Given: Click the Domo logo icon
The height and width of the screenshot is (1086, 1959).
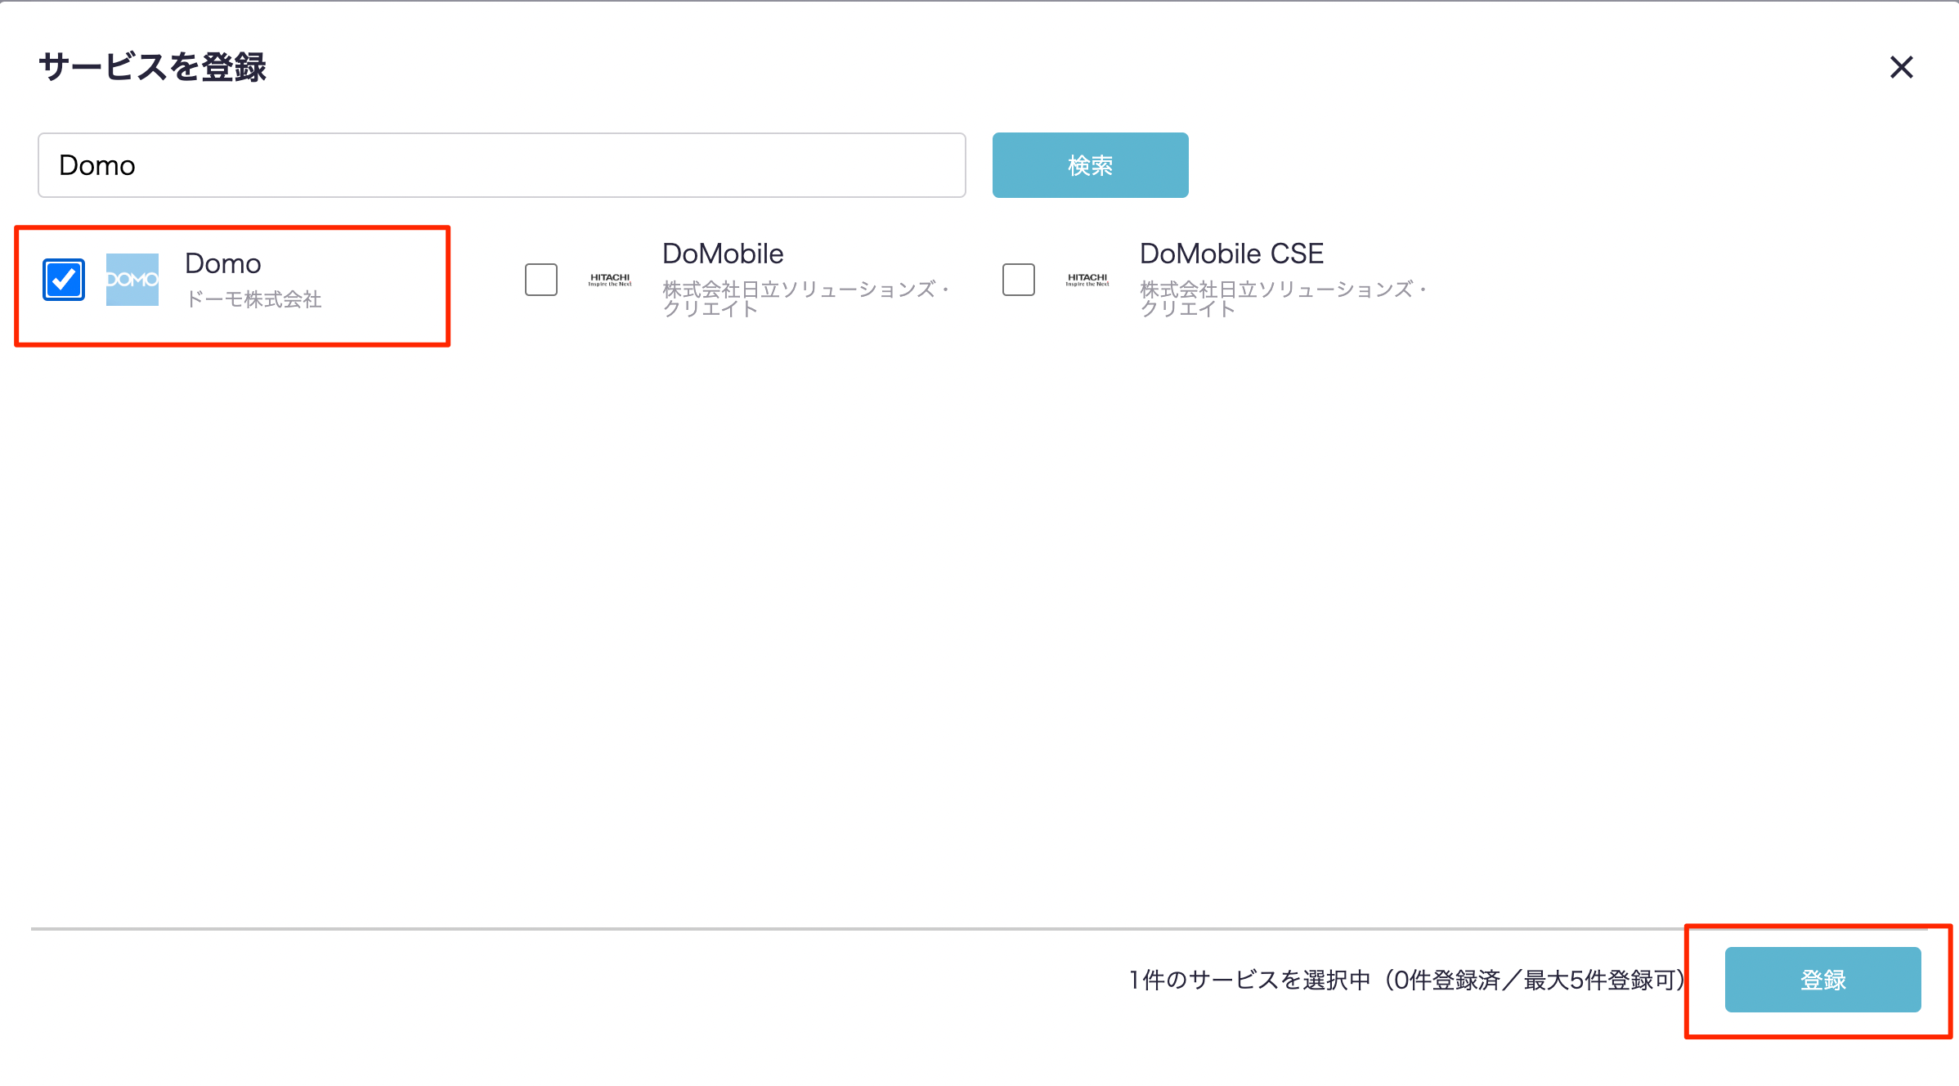Looking at the screenshot, I should [x=132, y=280].
